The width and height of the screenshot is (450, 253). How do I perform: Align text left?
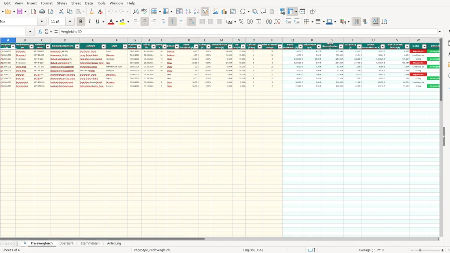click(x=136, y=22)
